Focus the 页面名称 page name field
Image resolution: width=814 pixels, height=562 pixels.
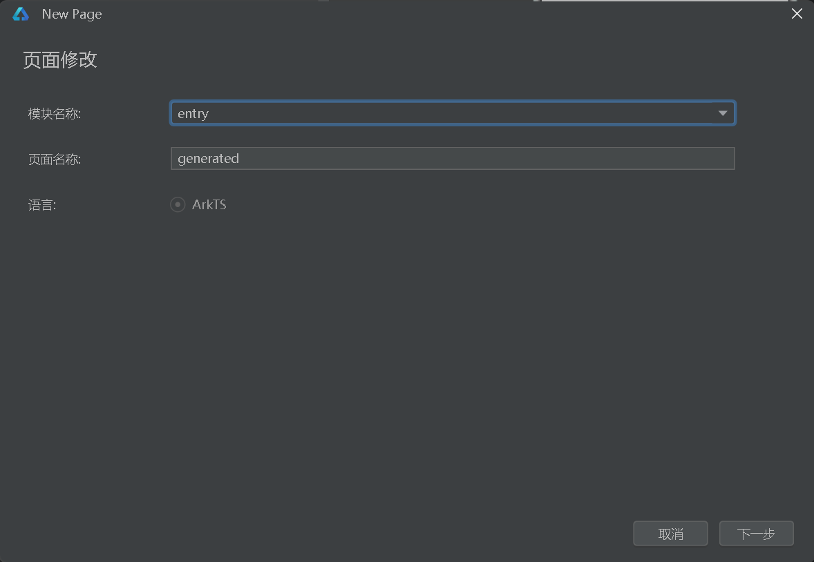click(x=452, y=158)
